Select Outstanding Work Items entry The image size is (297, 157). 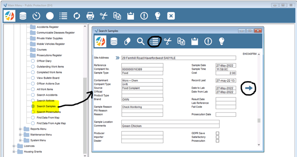[x=50, y=66]
